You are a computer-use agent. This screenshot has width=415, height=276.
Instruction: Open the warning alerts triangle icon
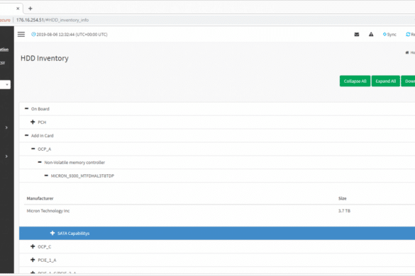click(x=371, y=35)
